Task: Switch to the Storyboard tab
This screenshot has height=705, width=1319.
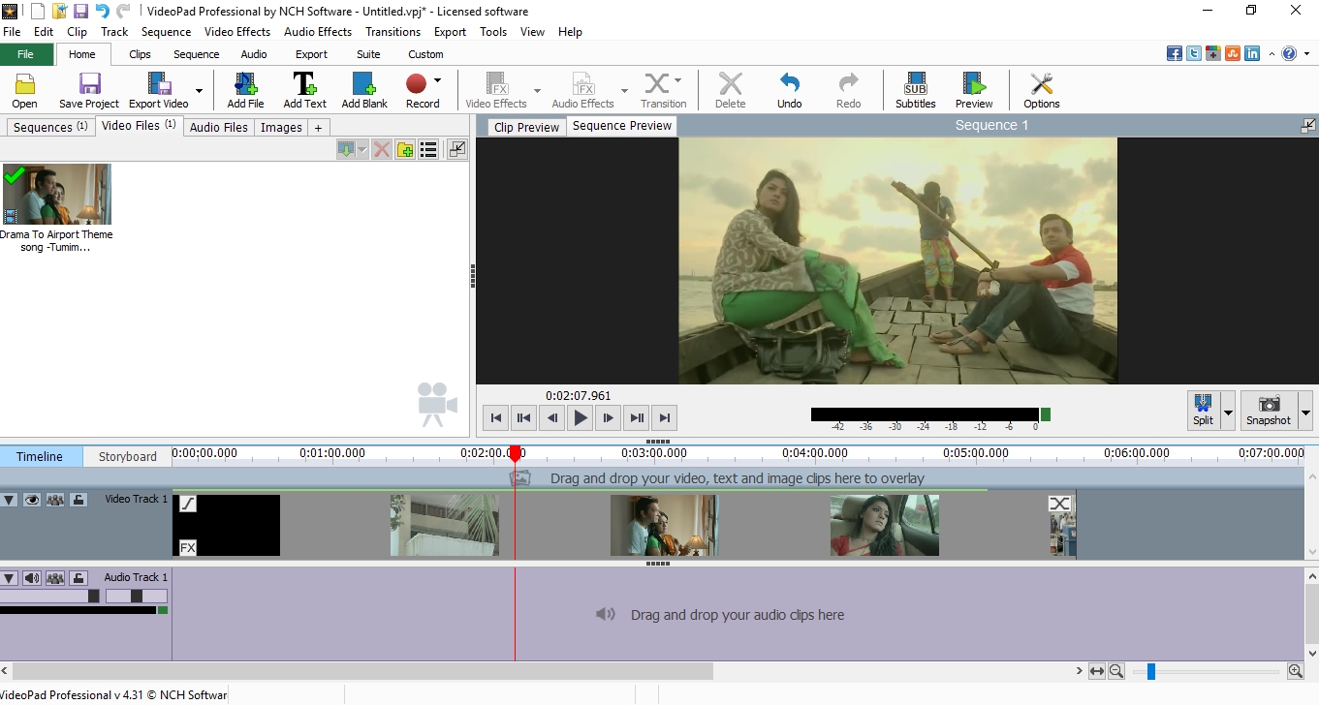Action: [x=127, y=456]
